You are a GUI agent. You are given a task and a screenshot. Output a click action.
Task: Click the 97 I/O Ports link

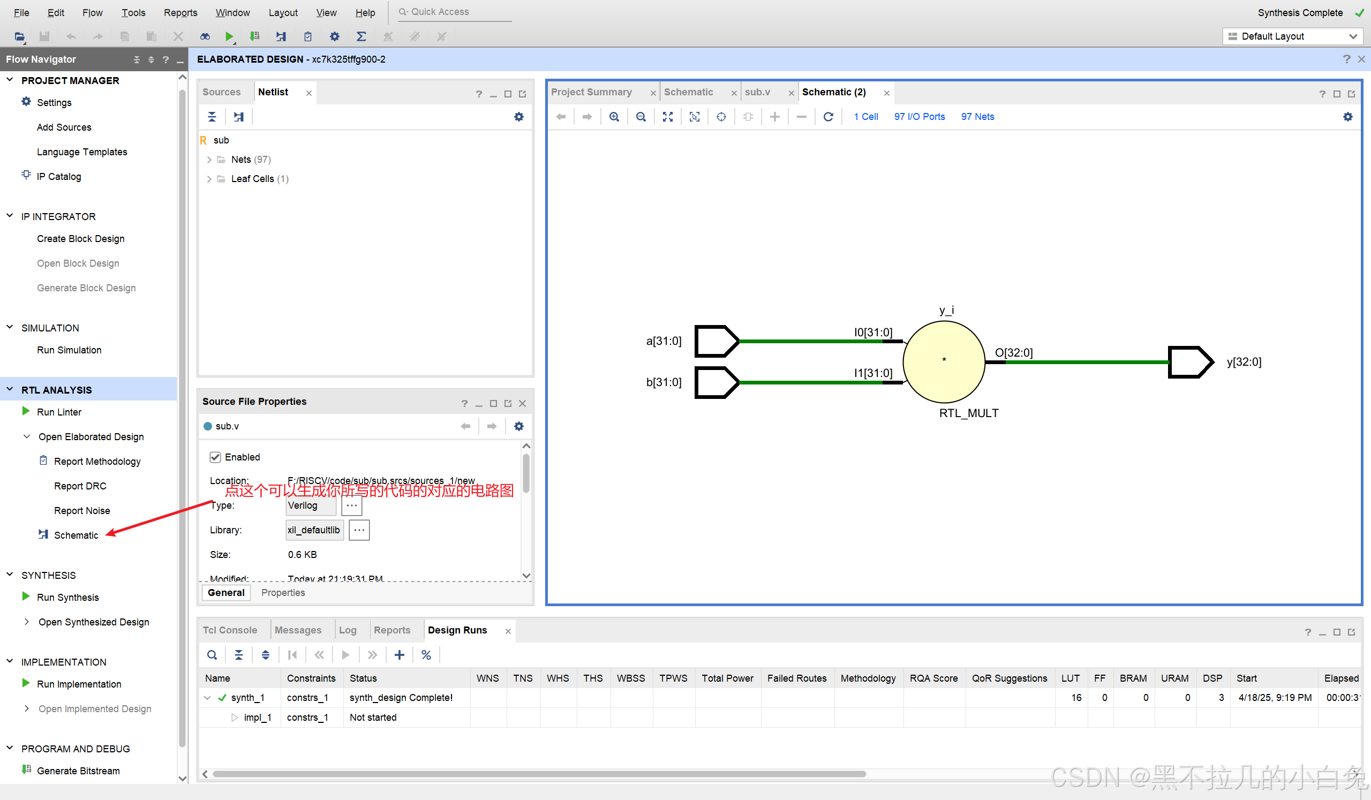[919, 116]
